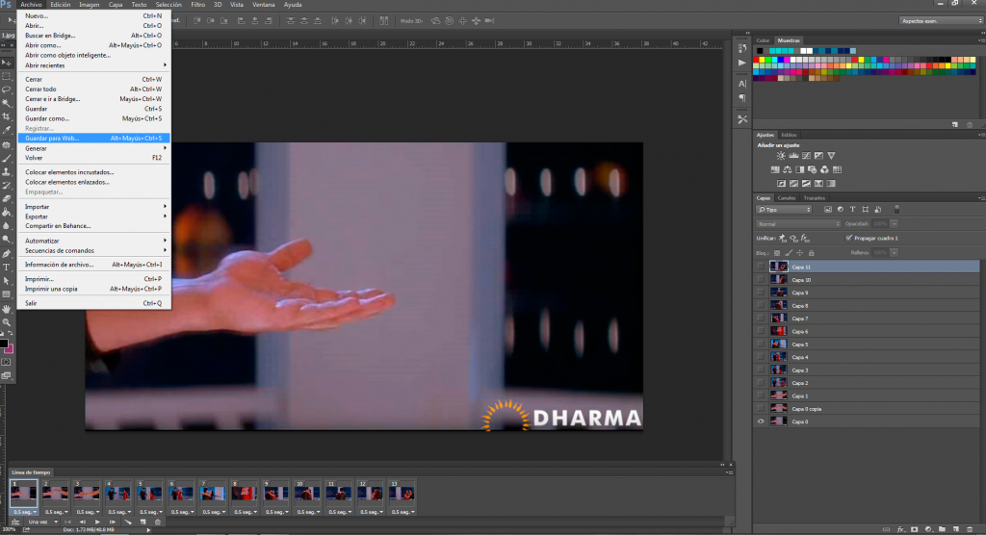The height and width of the screenshot is (535, 986).
Task: Click the lock transparent pixels icon
Action: click(x=777, y=253)
